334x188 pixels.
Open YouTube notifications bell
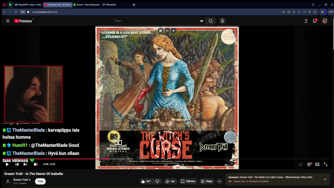(315, 21)
